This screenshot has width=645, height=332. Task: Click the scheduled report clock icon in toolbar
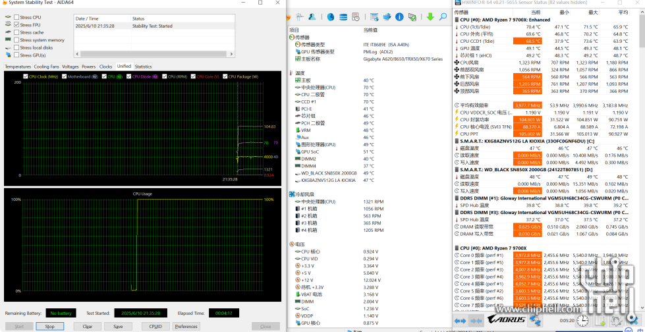coord(355,17)
